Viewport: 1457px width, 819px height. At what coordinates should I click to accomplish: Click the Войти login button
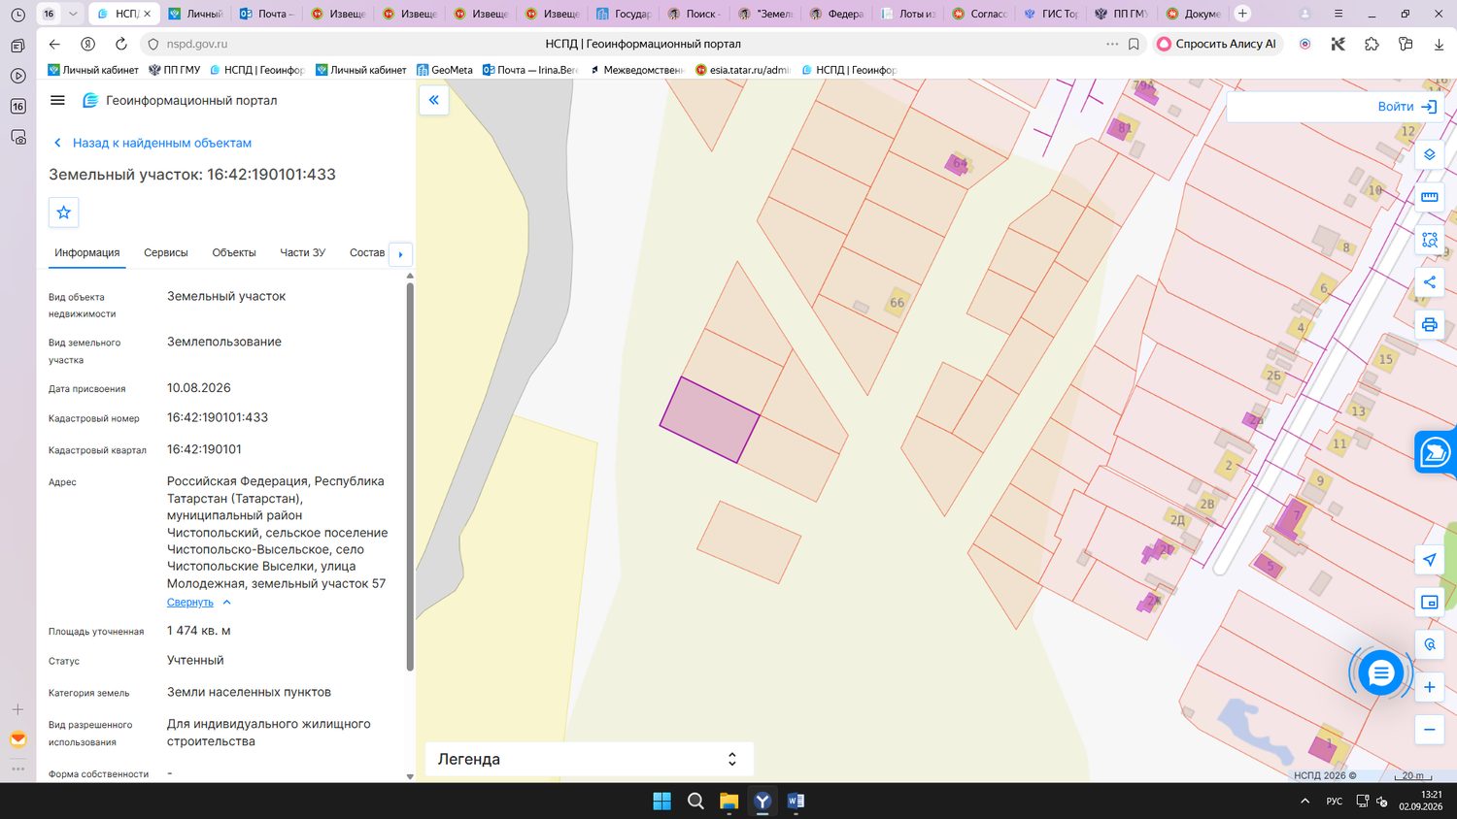click(x=1407, y=107)
